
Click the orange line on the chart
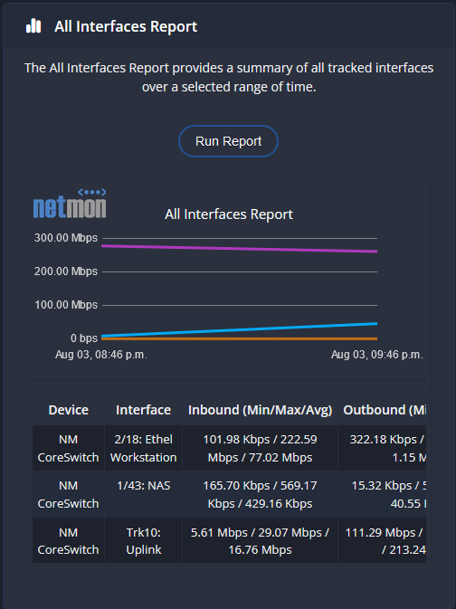(x=239, y=338)
